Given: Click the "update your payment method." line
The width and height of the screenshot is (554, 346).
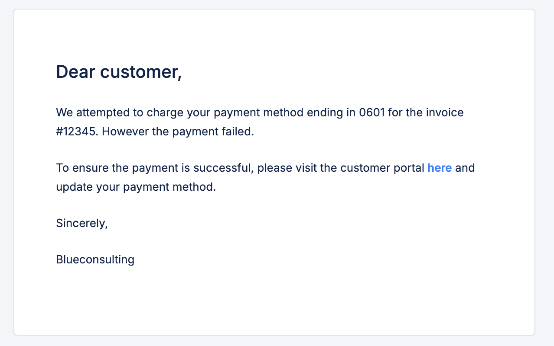Looking at the screenshot, I should (136, 187).
